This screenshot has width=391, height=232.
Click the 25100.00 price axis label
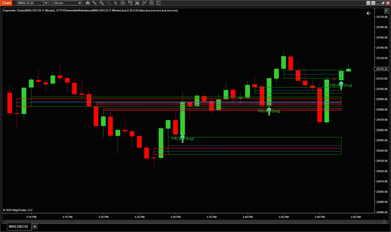click(x=382, y=89)
